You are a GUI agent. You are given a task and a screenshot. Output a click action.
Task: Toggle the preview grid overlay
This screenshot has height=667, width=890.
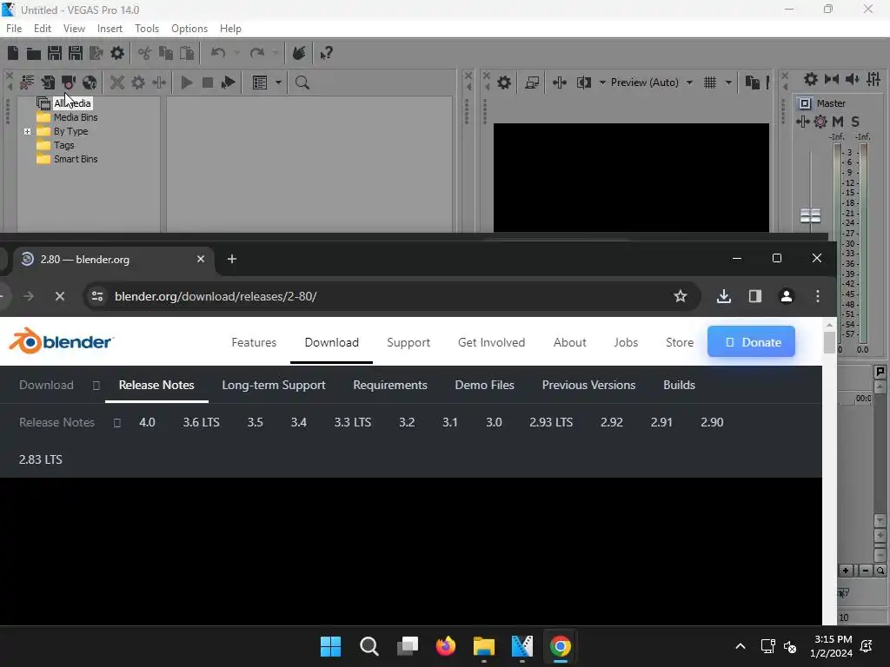[x=710, y=83]
